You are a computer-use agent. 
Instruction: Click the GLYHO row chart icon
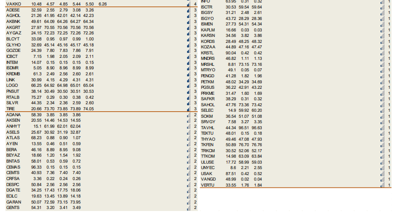189,45
